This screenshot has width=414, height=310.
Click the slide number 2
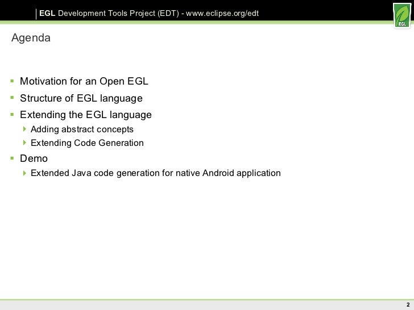click(x=408, y=305)
